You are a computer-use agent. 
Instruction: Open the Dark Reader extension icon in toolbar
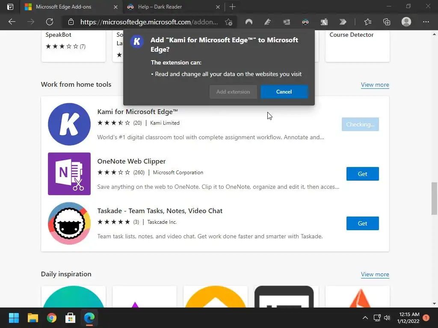point(305,22)
